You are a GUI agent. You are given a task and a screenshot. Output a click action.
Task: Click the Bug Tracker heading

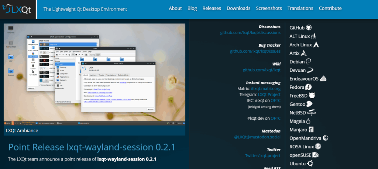269,45
